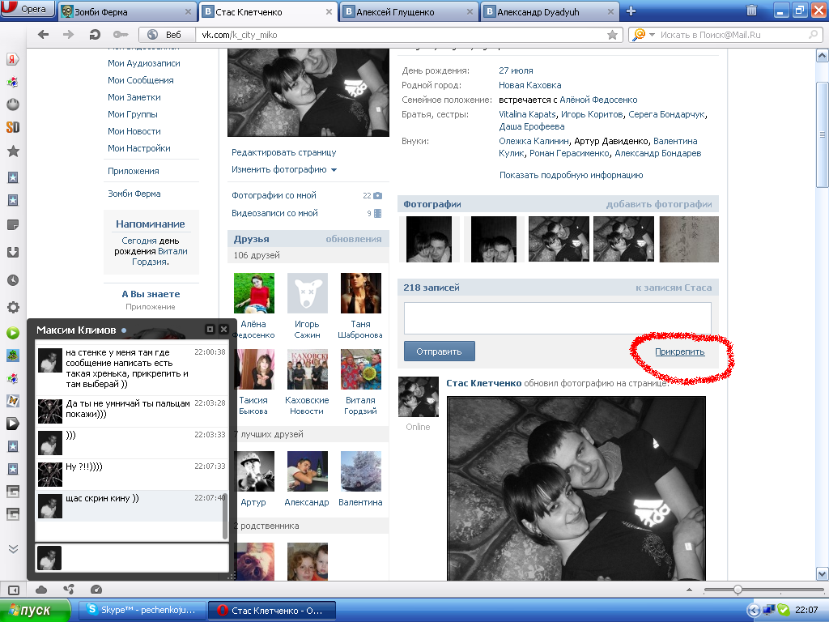
Task: Click the mouse-shaped sidebar icon
Action: (13, 104)
